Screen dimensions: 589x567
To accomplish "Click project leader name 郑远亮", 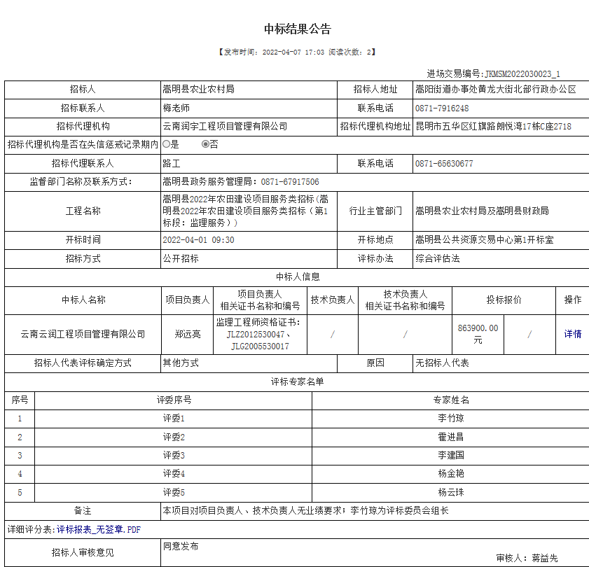I will point(187,334).
